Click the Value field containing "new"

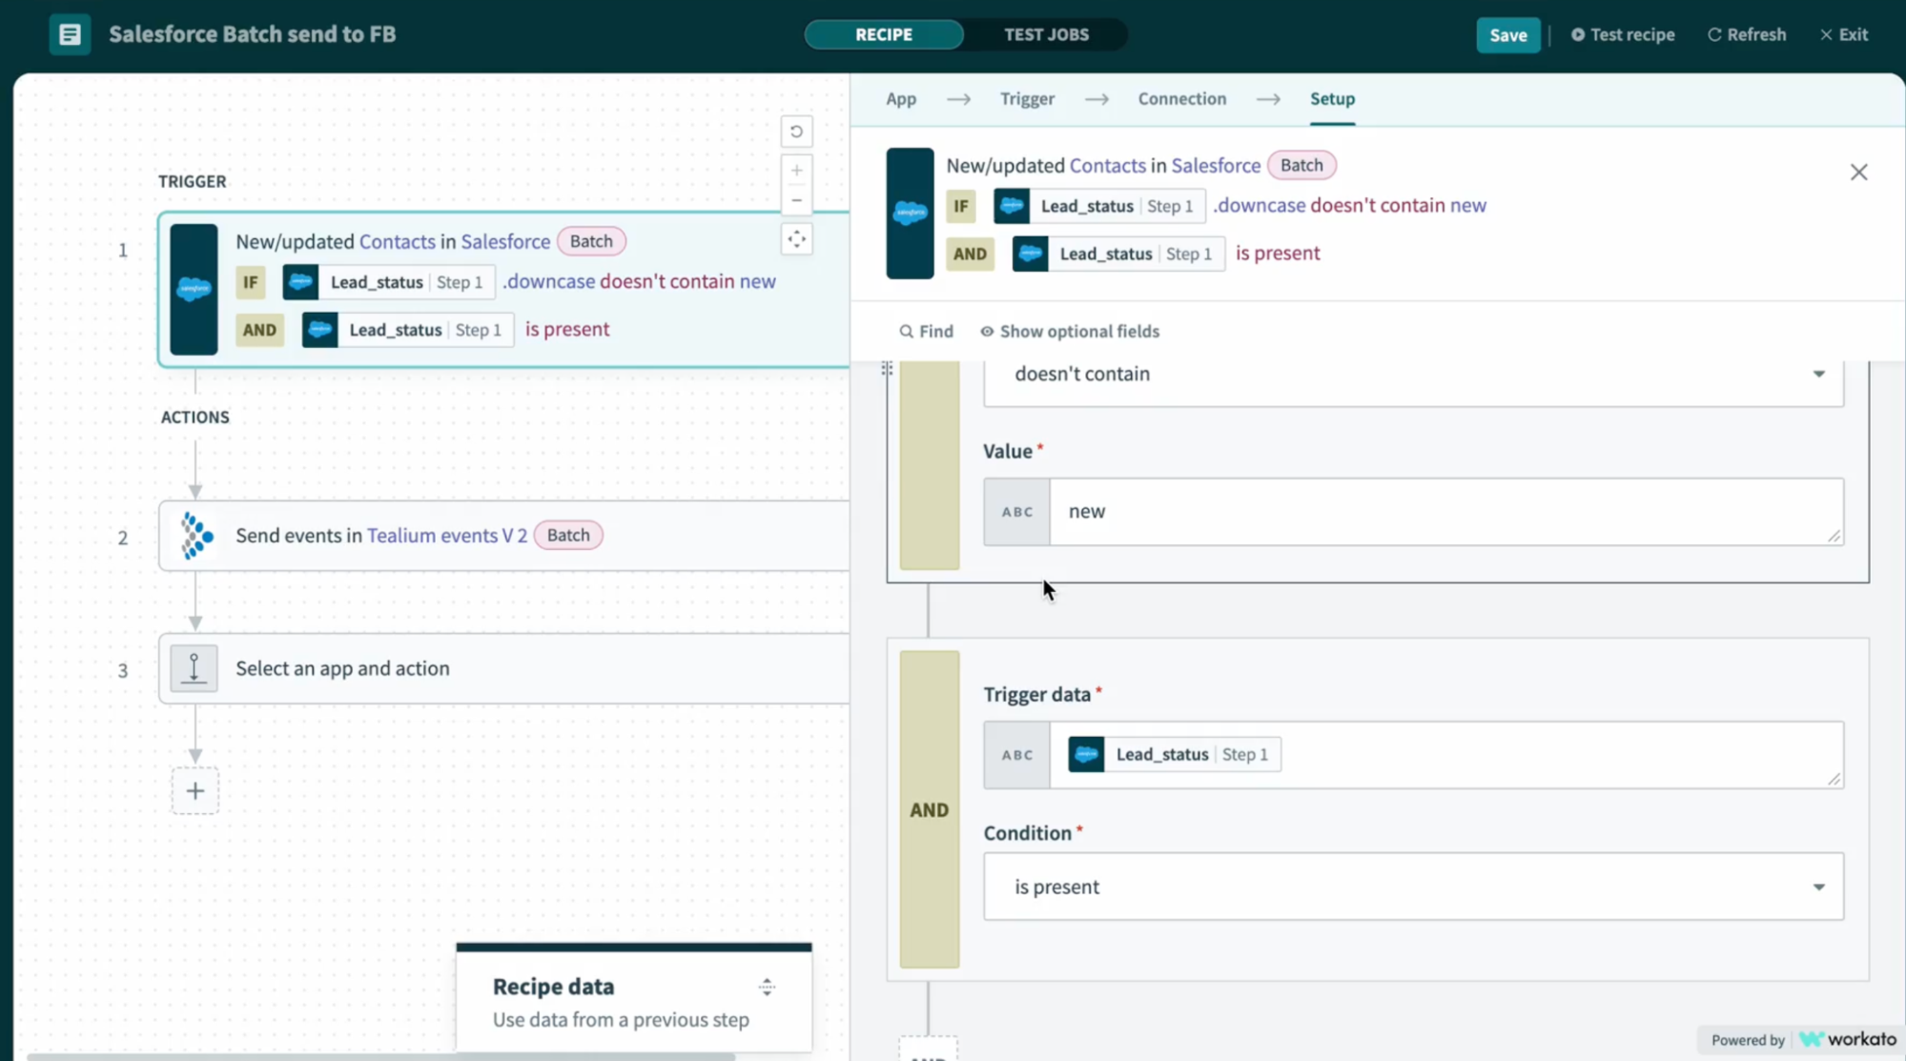click(x=1445, y=512)
